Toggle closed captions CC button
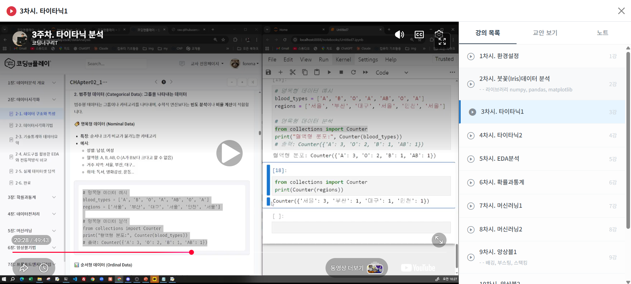This screenshot has width=631, height=284. 419,34
